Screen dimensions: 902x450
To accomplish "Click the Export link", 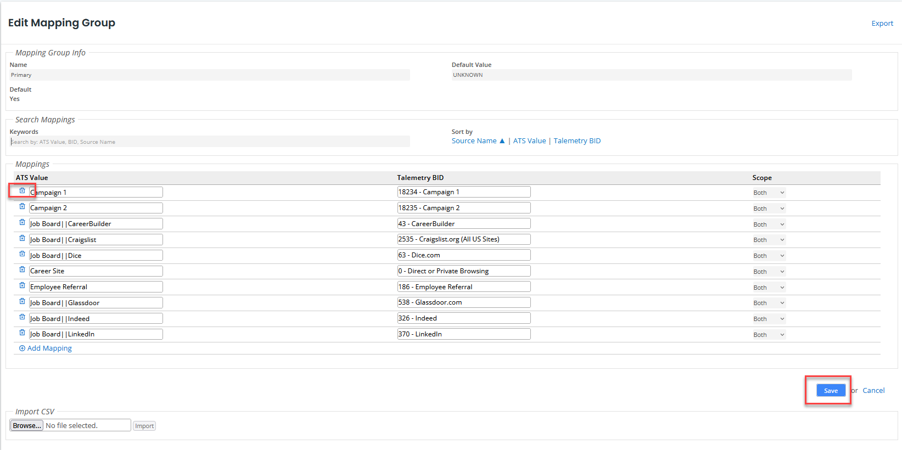I will tap(882, 24).
